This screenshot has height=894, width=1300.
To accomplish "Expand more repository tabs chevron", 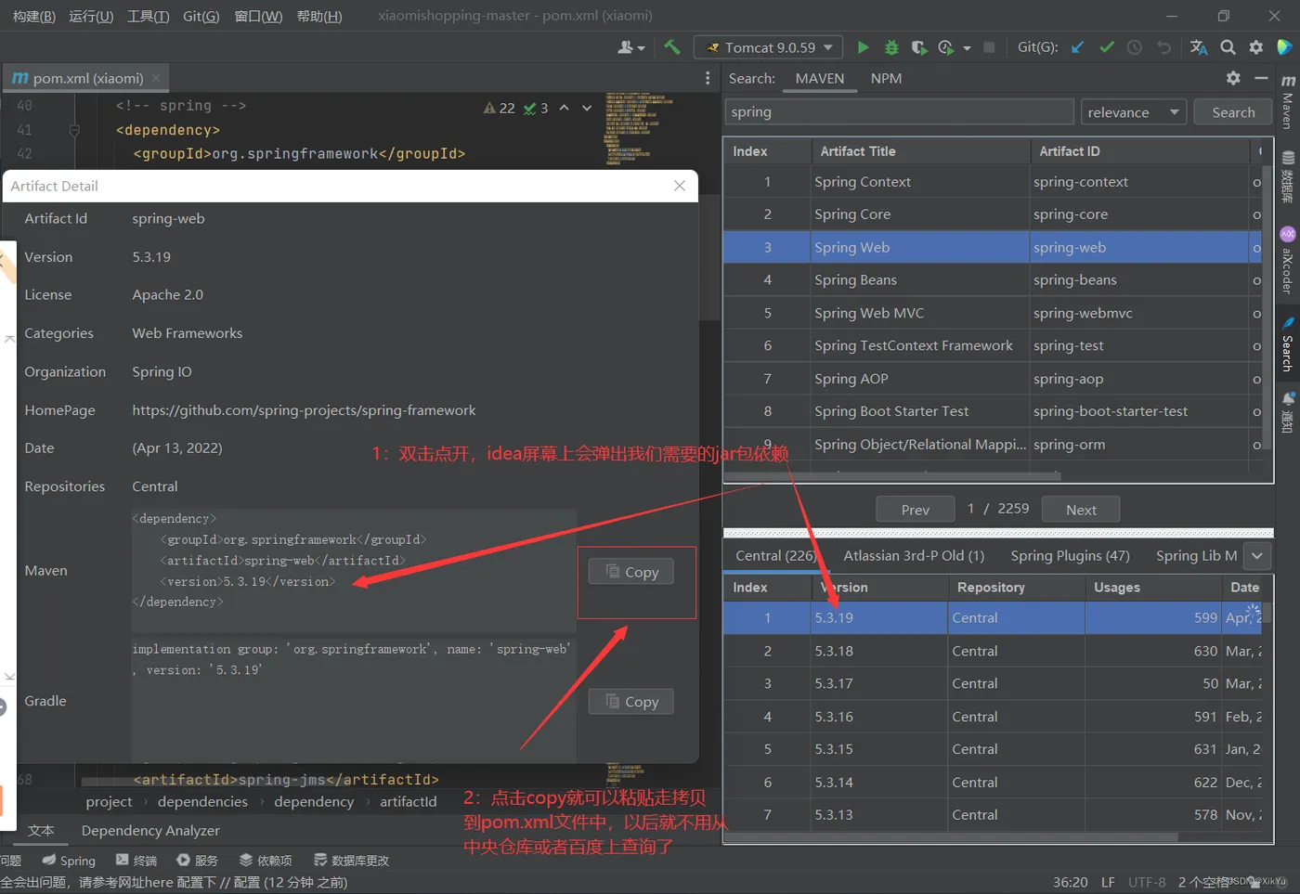I will (1256, 556).
